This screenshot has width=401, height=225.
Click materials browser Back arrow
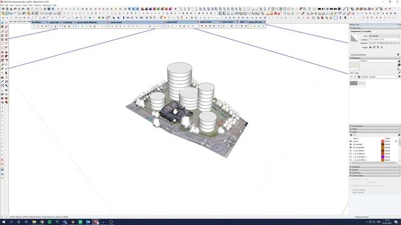pos(352,76)
